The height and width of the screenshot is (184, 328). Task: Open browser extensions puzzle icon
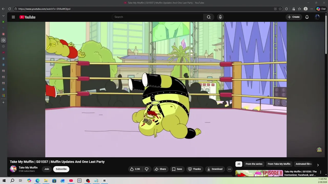coord(286,9)
